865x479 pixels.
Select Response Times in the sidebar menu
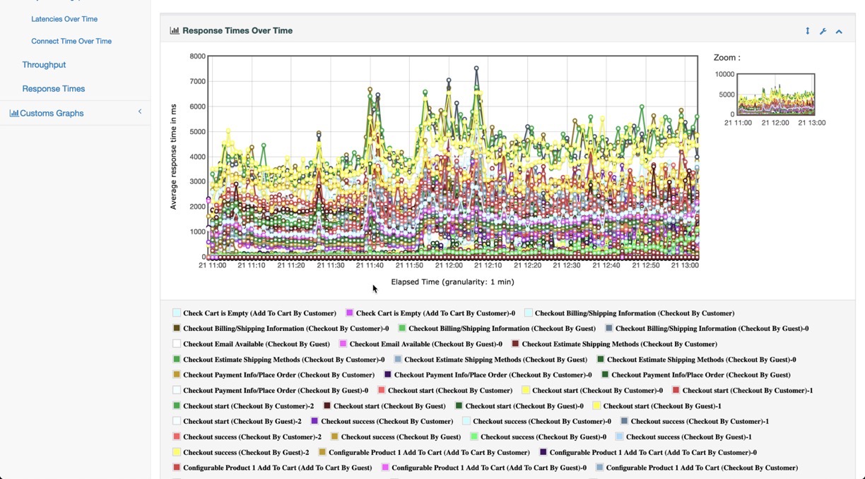tap(54, 88)
